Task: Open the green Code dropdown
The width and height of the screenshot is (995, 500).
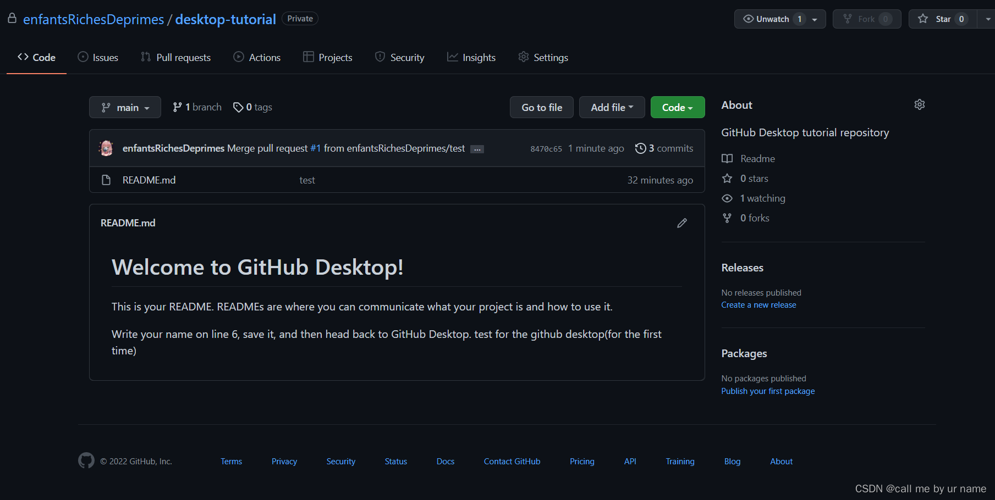Action: coord(677,107)
